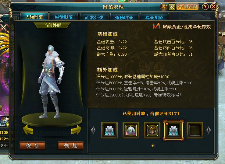
Task: Click the empty fifth costume slot
Action: (195, 130)
